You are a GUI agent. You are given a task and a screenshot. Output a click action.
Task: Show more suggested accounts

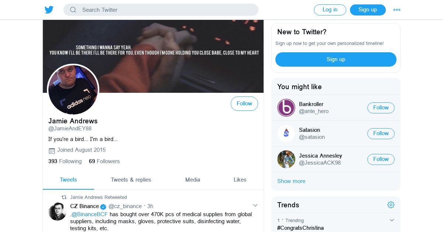tap(291, 181)
